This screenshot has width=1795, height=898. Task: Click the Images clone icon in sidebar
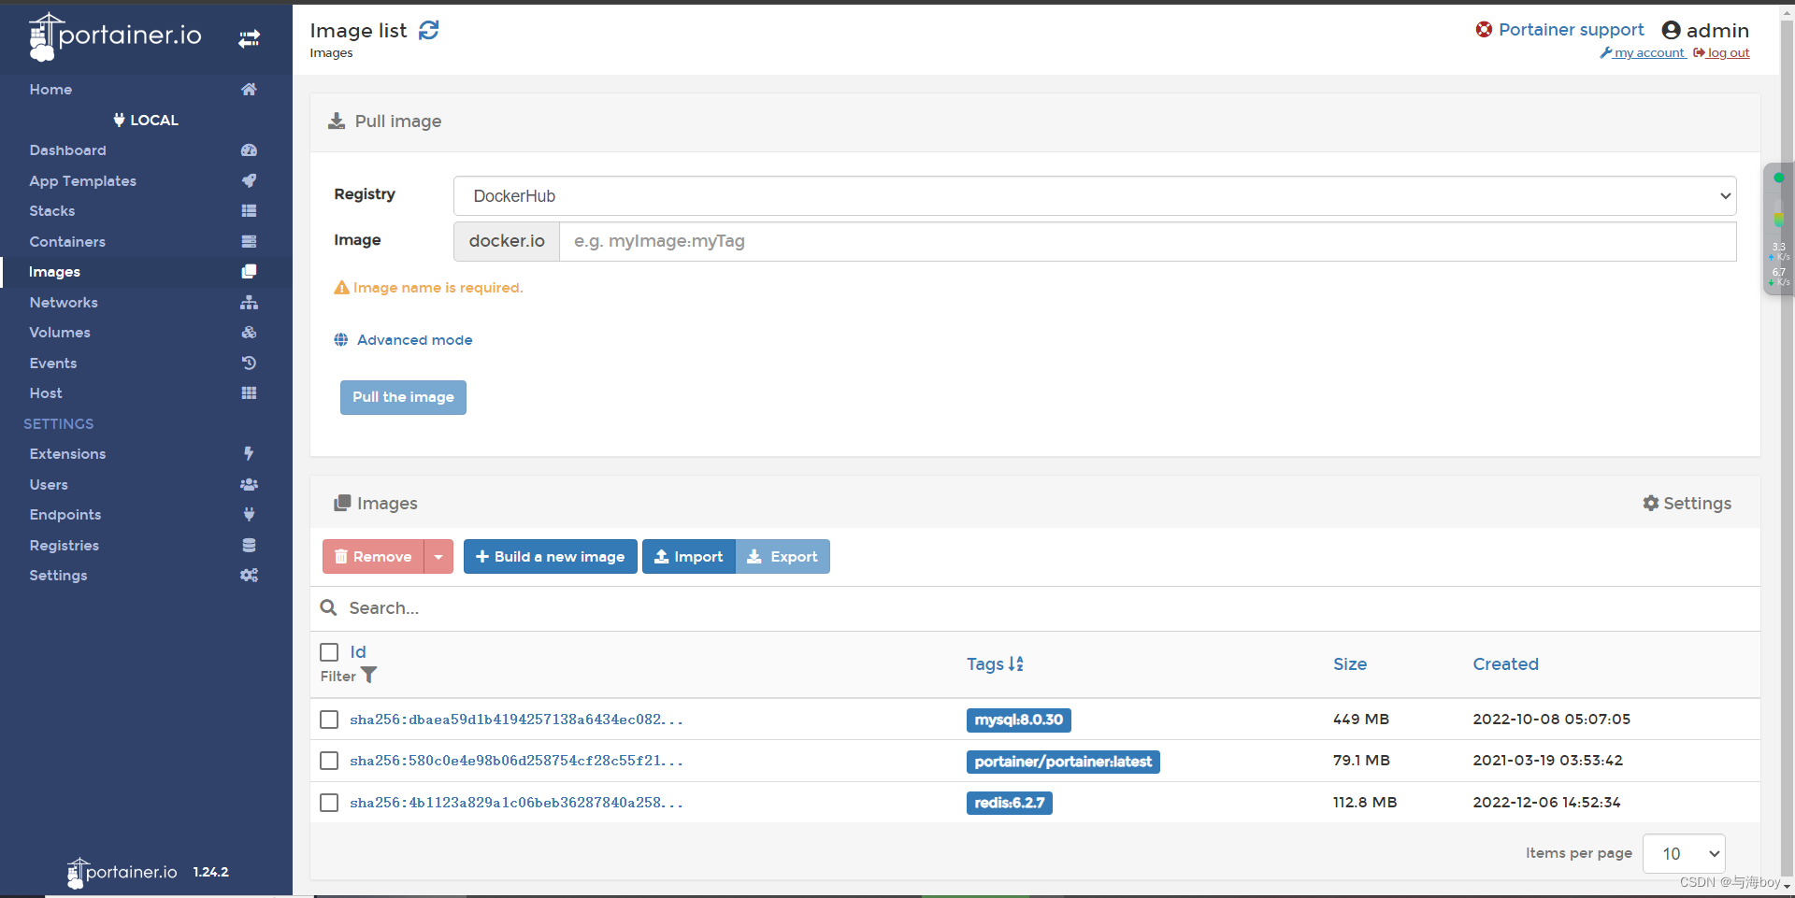click(x=249, y=272)
